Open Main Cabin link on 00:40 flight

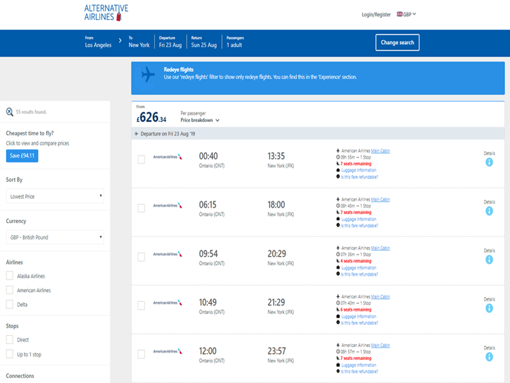coord(380,151)
